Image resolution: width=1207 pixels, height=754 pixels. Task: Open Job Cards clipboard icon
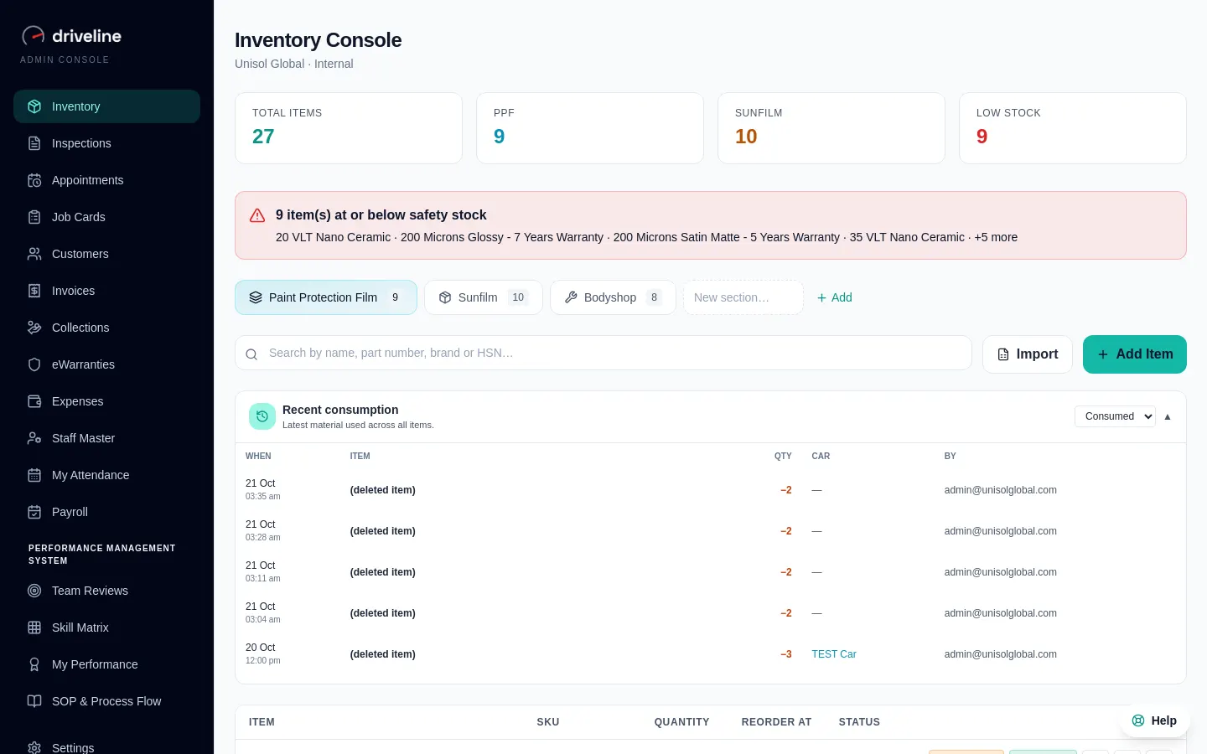(x=34, y=217)
